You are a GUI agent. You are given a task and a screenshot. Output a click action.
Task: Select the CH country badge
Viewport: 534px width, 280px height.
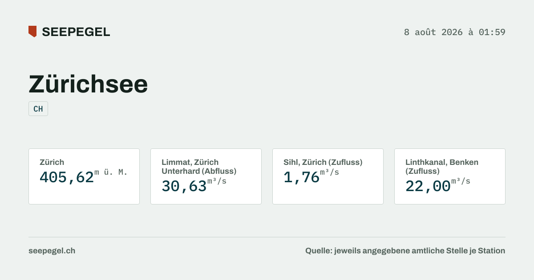38,109
